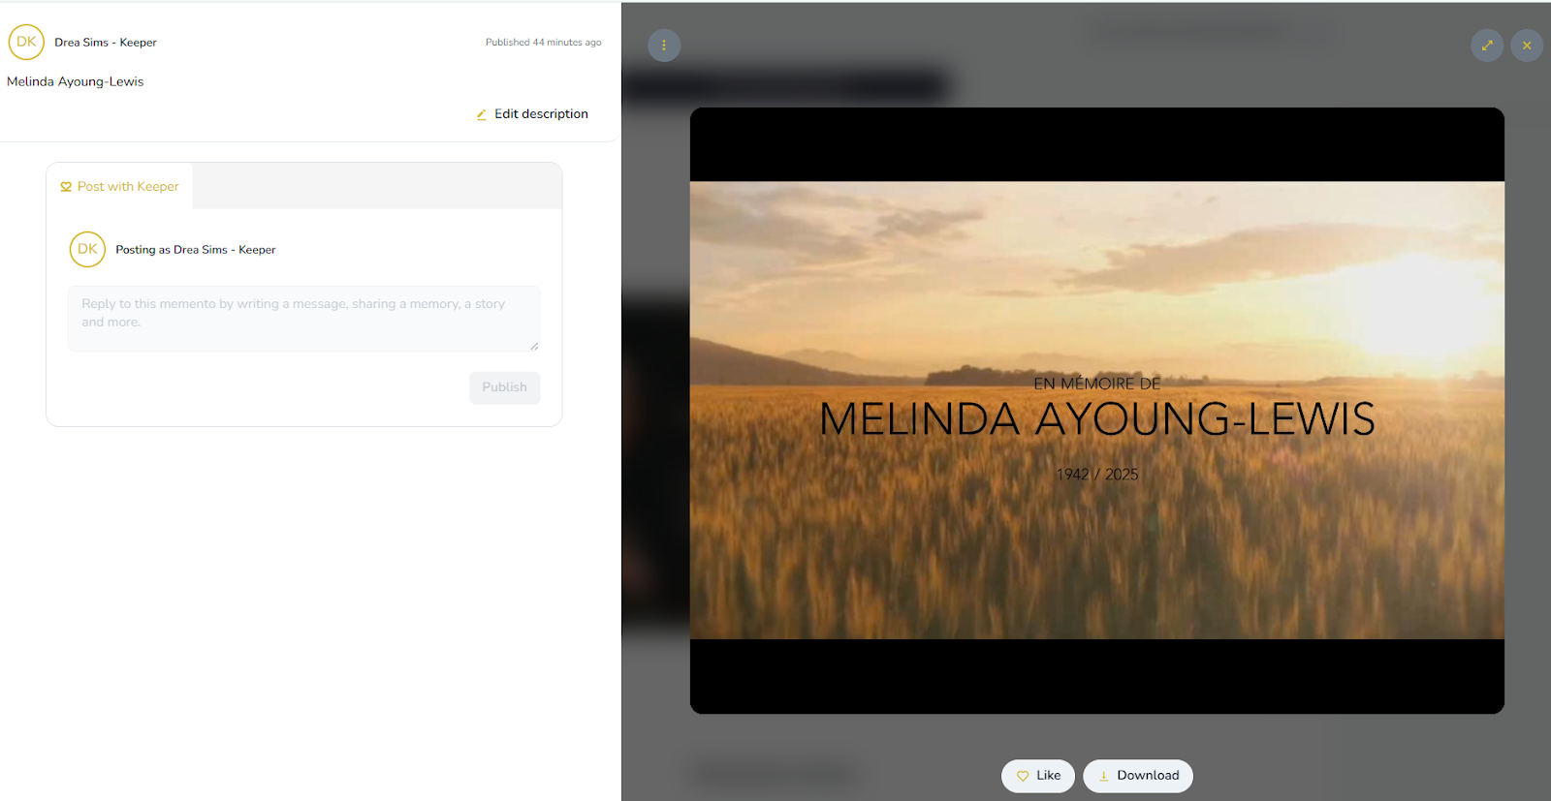Viewport: 1551px width, 801px height.
Task: Click the download arrow icon
Action: coord(1103,776)
